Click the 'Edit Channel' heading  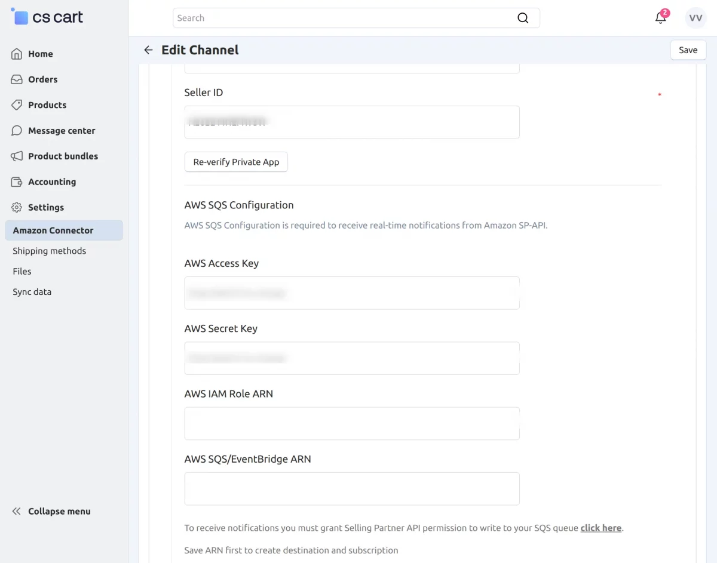point(200,50)
